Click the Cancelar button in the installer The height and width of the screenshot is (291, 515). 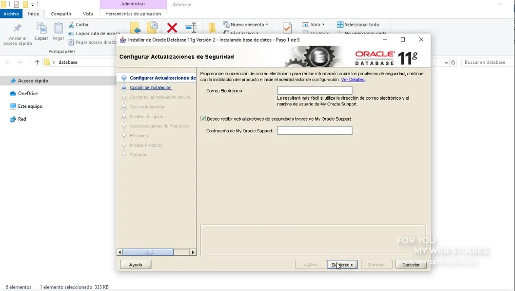tap(411, 264)
